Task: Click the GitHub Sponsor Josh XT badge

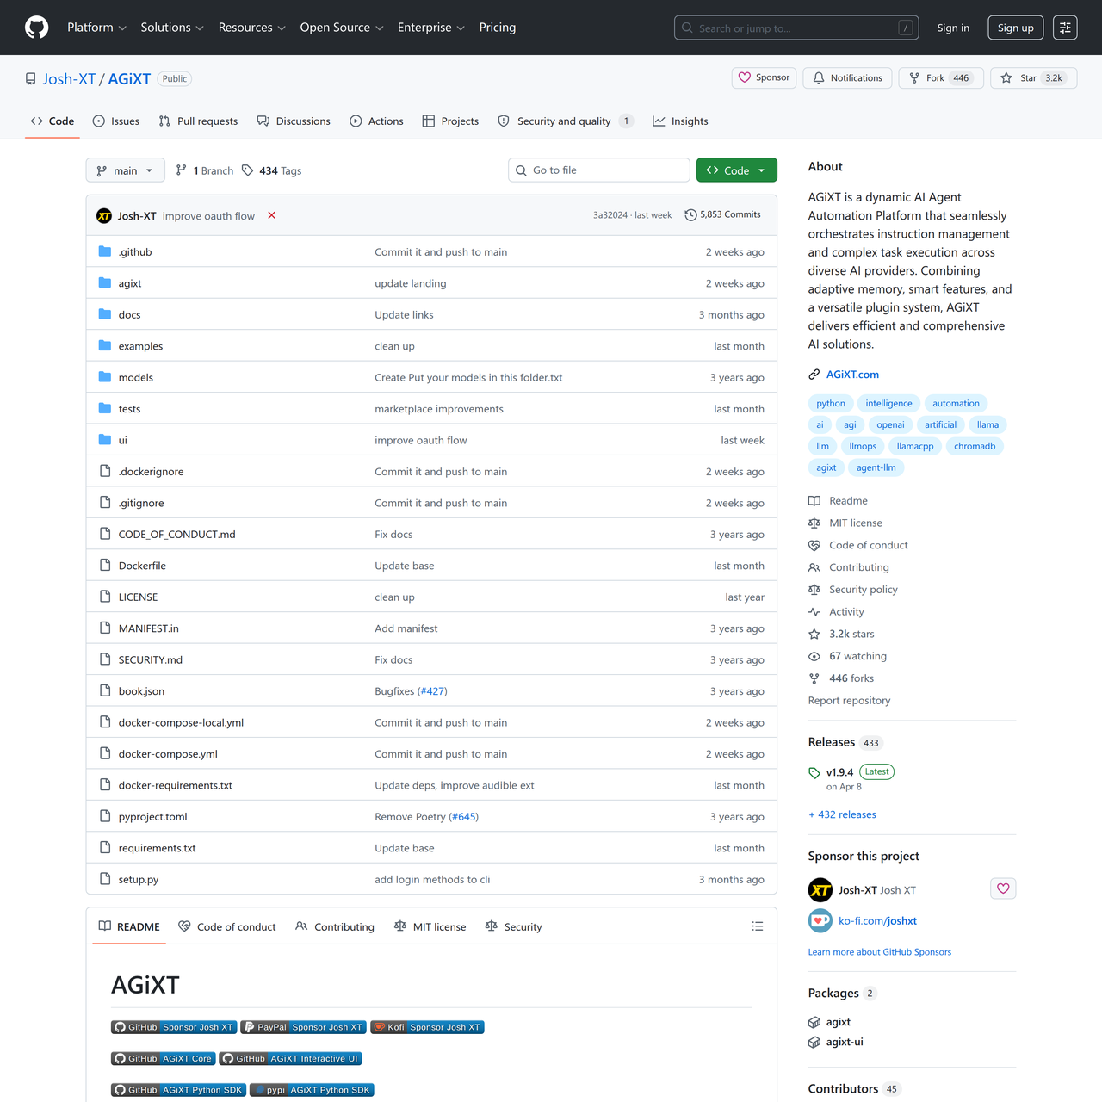Action: pos(174,1027)
